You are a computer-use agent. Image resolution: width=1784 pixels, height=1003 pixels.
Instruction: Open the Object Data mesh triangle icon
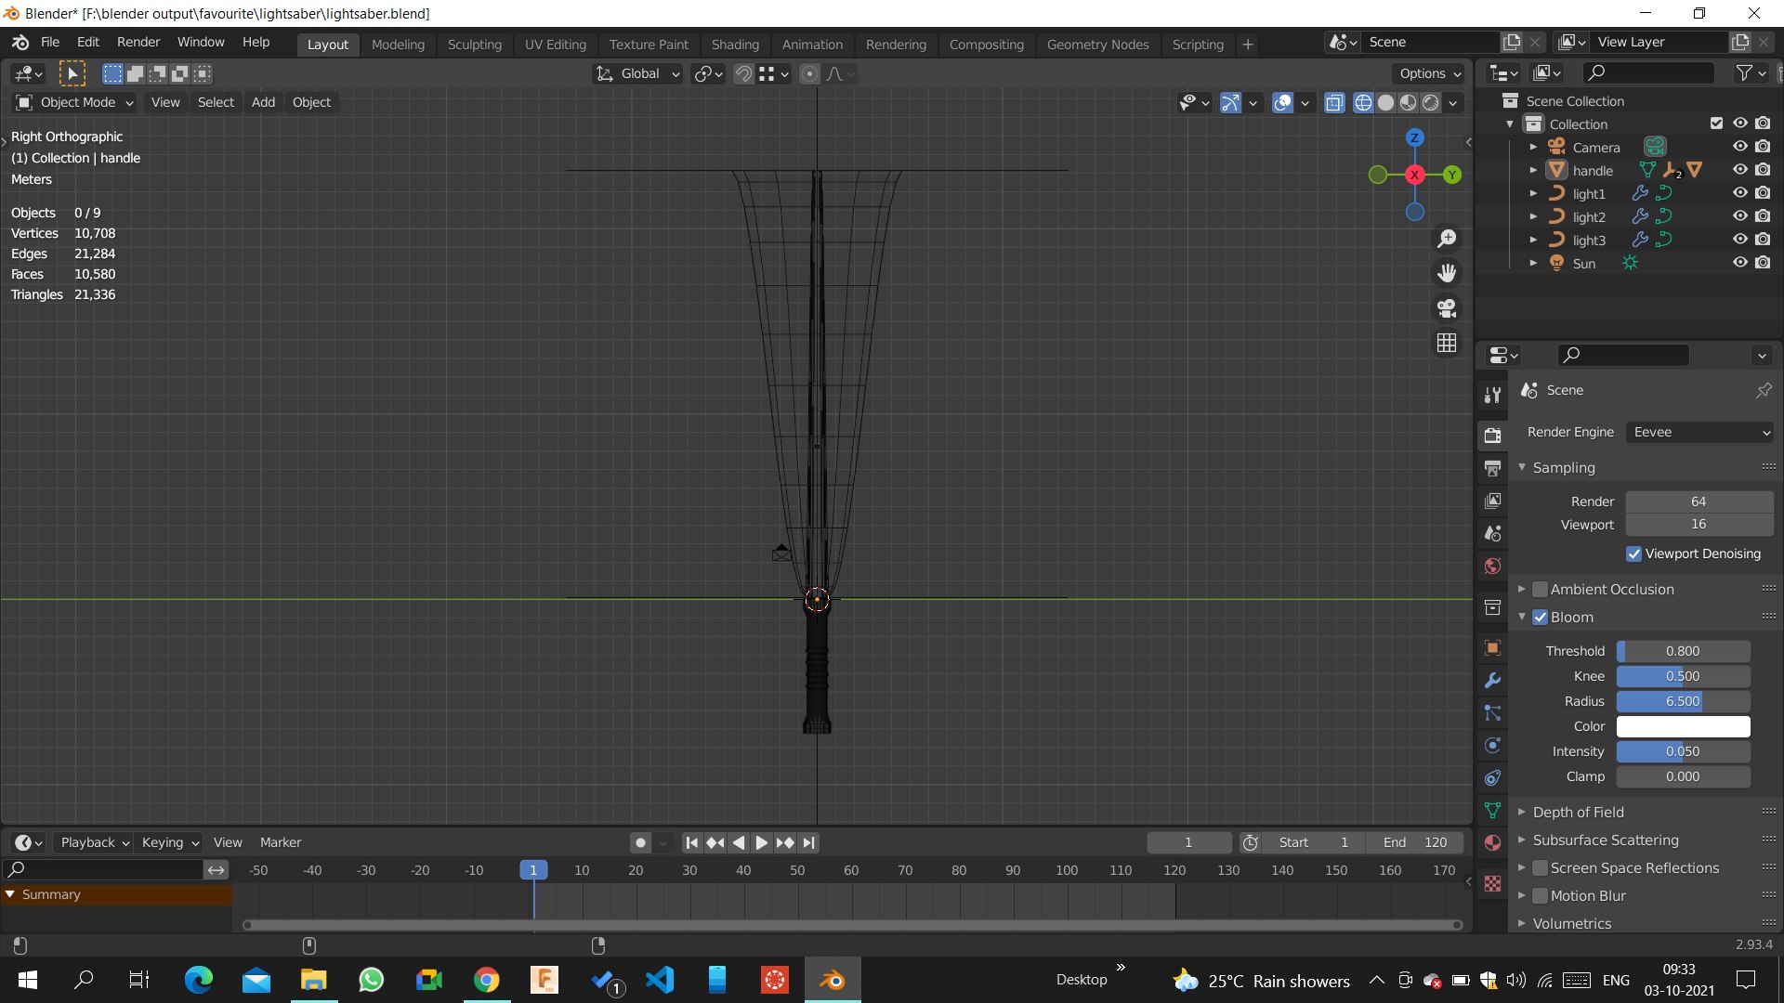[x=1492, y=811]
